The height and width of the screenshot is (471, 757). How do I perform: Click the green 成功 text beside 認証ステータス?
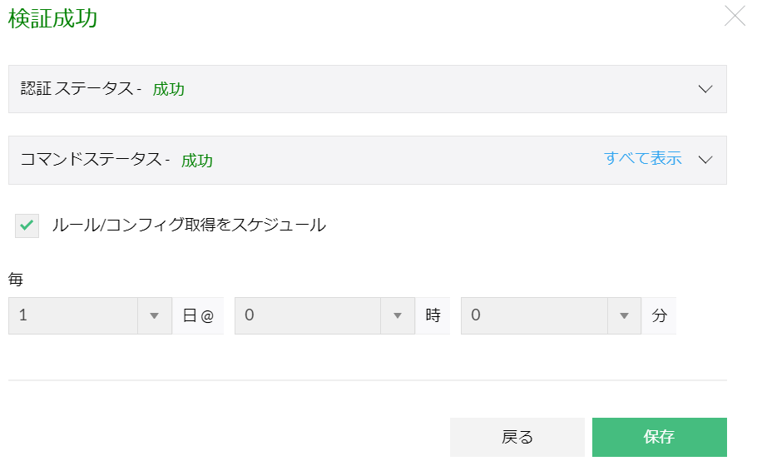[169, 89]
